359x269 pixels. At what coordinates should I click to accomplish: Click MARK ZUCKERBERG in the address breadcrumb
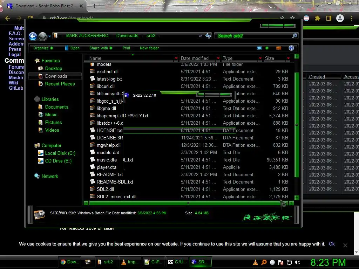87,36
